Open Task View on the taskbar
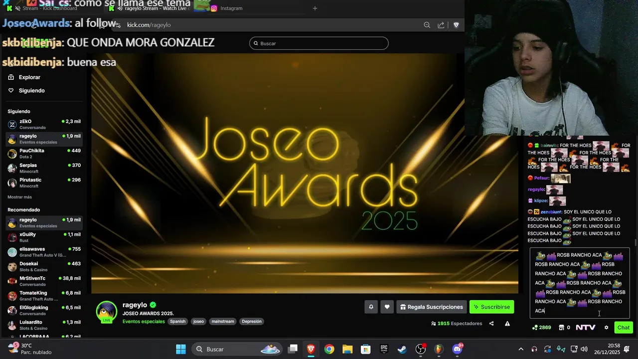Image resolution: width=638 pixels, height=359 pixels. tap(293, 349)
